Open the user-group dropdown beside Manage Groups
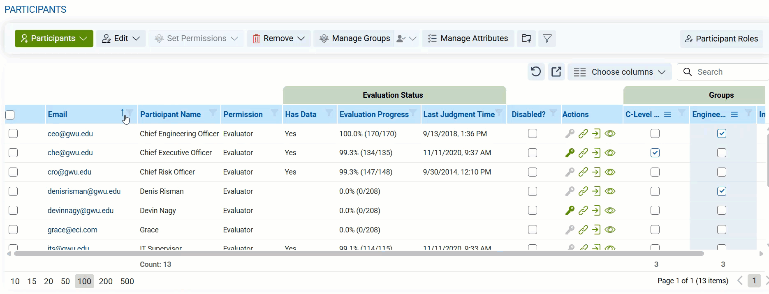This screenshot has height=294, width=769. click(x=406, y=39)
